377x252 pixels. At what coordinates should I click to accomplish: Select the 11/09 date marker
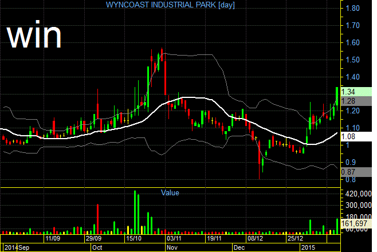[53, 239]
